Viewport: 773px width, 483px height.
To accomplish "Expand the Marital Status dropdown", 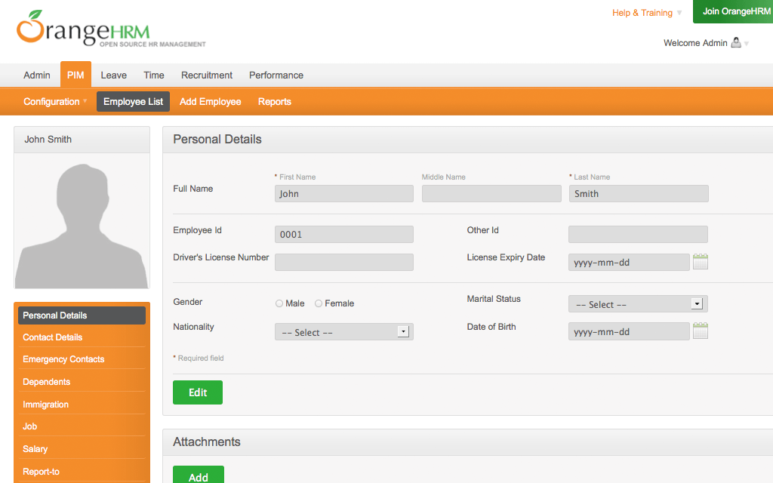I will (638, 304).
